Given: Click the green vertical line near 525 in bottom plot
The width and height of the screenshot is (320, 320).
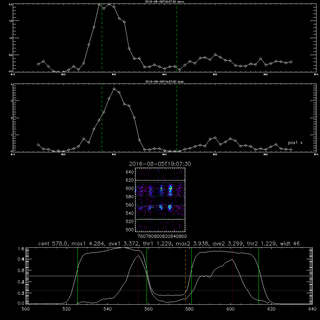Looking at the screenshot, I should (77, 276).
